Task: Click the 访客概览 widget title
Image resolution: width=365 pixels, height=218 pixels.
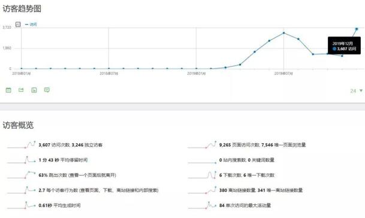Action: [18, 125]
